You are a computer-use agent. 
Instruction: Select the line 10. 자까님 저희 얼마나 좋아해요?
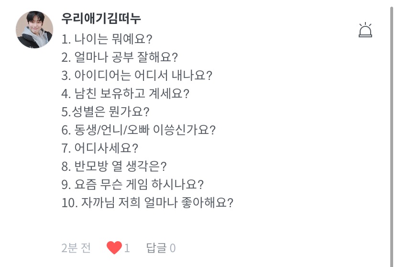pyautogui.click(x=147, y=203)
